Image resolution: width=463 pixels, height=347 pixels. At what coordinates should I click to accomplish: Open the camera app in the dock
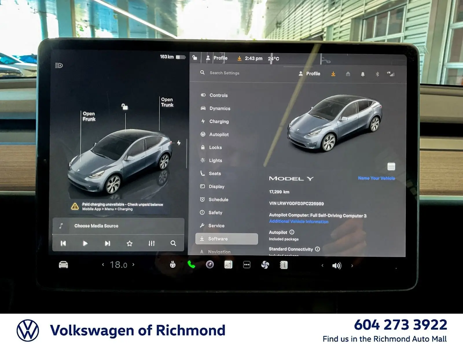(x=210, y=264)
